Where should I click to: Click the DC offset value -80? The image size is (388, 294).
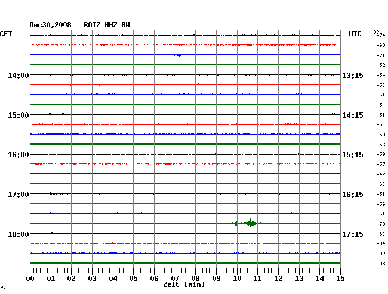tap(381, 234)
